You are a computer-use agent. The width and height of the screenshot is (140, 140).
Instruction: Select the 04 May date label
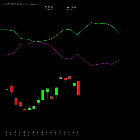click(x=15, y=133)
